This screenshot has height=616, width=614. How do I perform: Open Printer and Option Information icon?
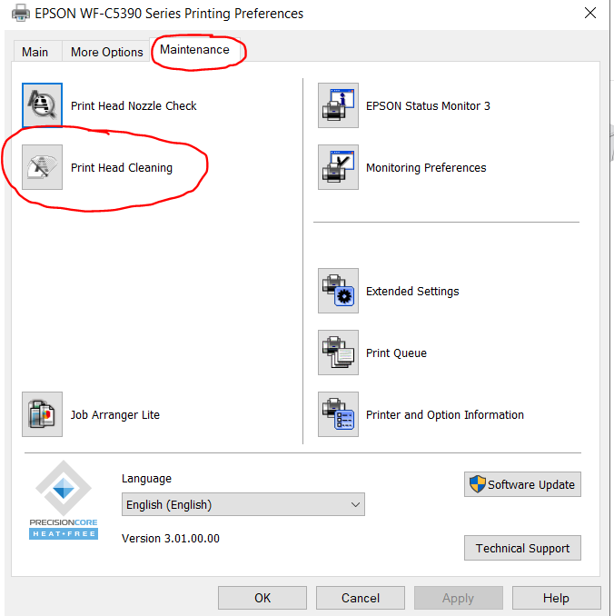338,414
